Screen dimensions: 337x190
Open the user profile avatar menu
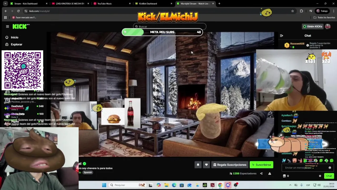pos(328,26)
